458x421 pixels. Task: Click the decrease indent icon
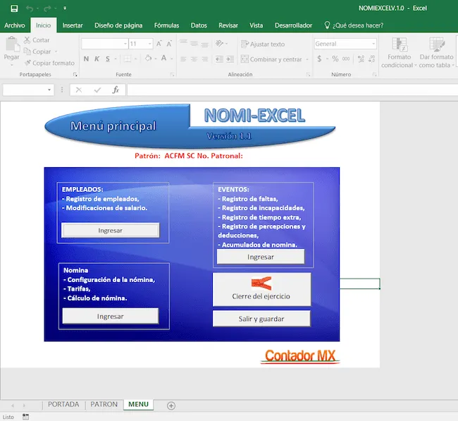(x=219, y=59)
